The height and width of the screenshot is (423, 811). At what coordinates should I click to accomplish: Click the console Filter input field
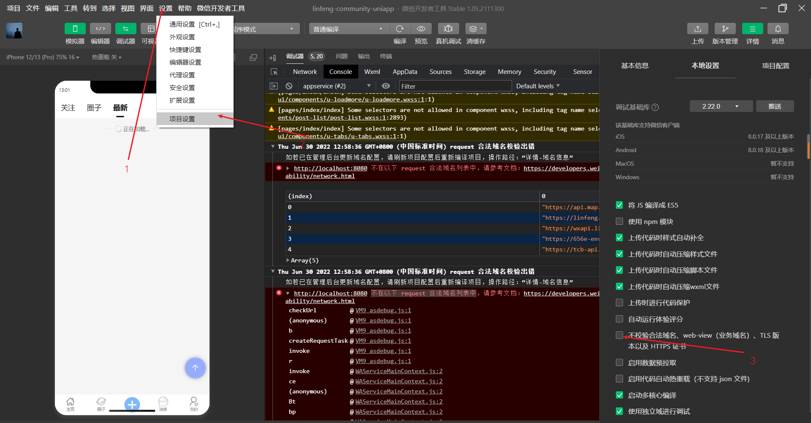454,86
